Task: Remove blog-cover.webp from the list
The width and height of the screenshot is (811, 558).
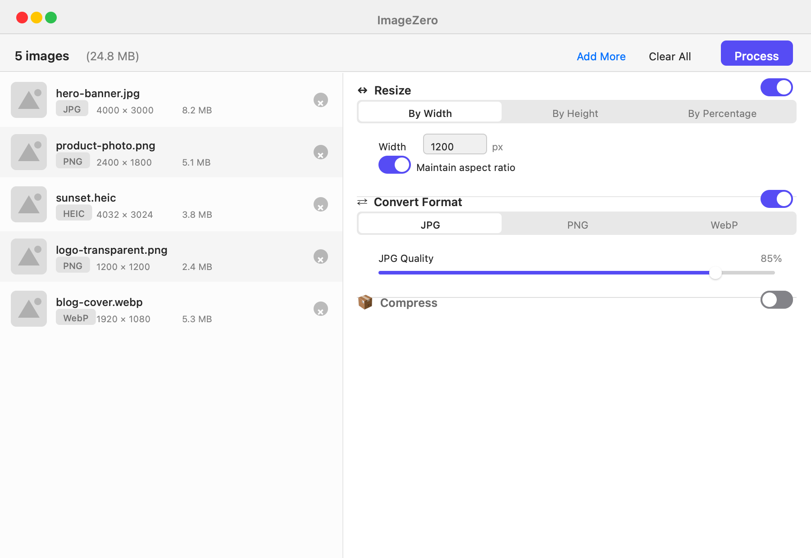Action: (320, 309)
